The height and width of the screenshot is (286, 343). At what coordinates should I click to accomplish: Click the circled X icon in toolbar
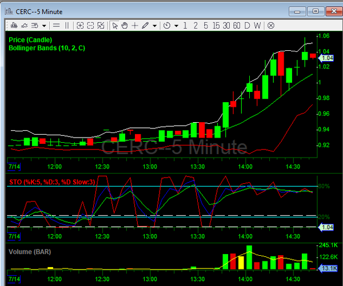click(x=271, y=25)
